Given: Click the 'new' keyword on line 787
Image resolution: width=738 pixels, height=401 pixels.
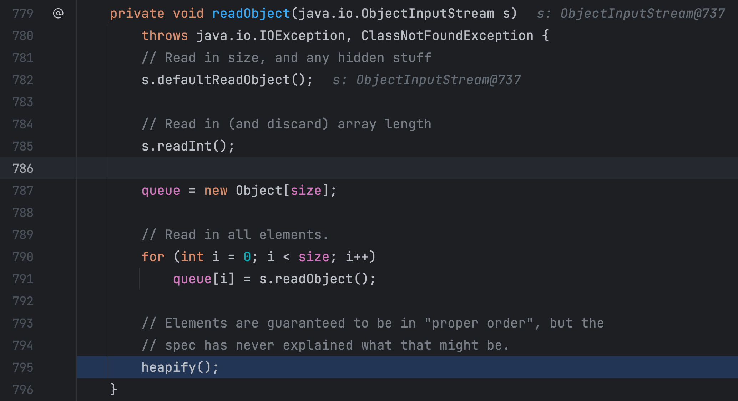Looking at the screenshot, I should pyautogui.click(x=216, y=191).
